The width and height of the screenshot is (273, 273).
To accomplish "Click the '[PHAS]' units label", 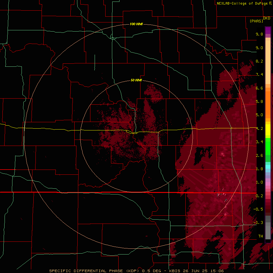I will [256, 21].
